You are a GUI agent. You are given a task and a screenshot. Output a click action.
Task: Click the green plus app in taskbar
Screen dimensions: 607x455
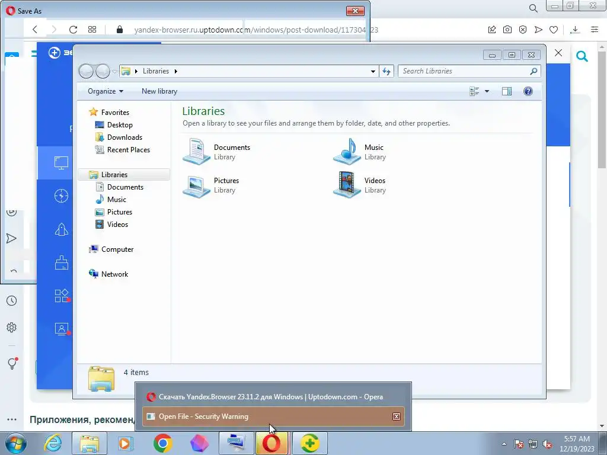309,443
